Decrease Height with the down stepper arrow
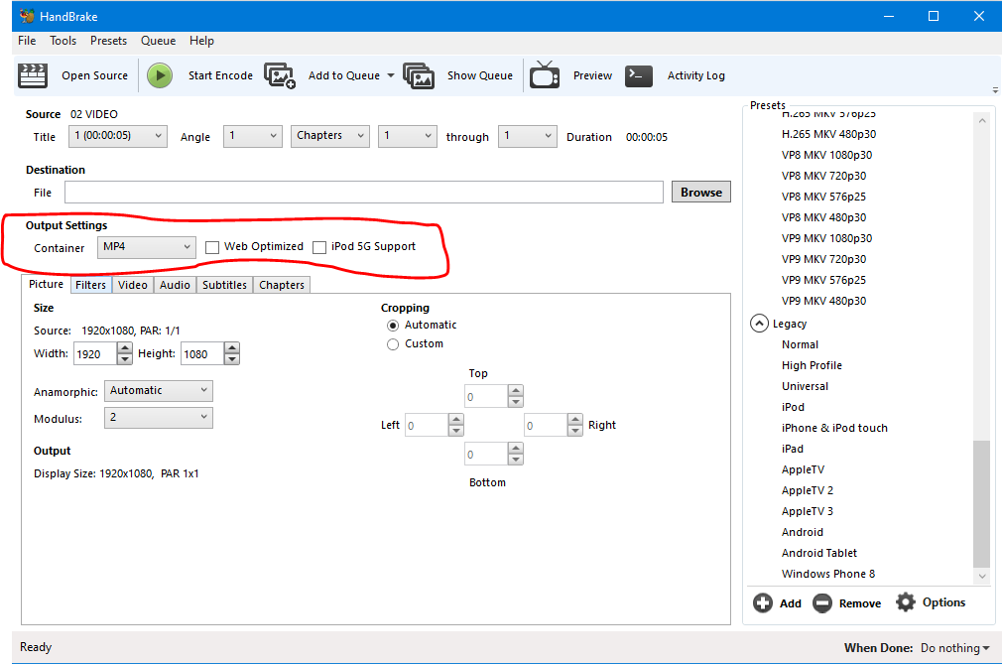This screenshot has height=664, width=1002. click(x=232, y=359)
